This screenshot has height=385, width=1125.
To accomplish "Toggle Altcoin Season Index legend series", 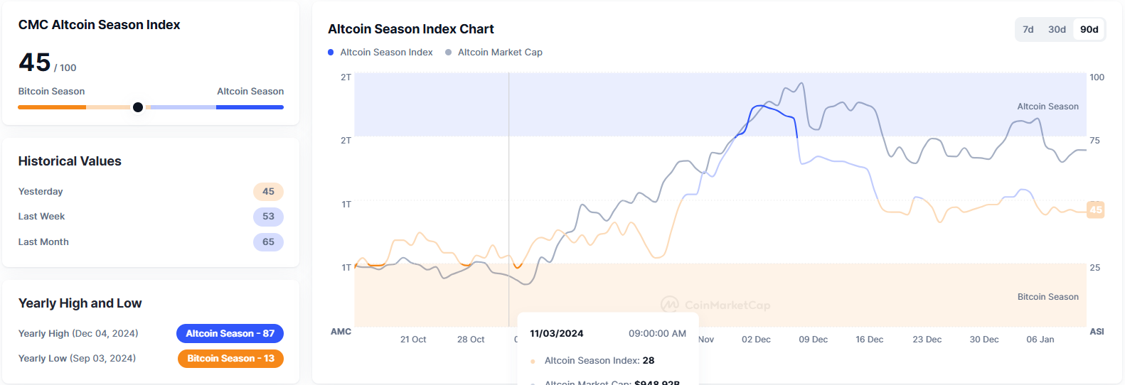I will pos(380,53).
